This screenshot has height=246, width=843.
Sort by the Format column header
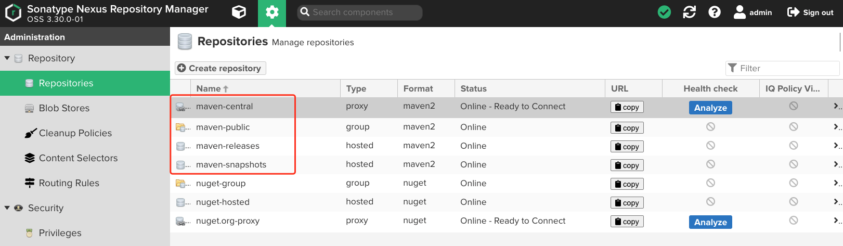point(426,88)
